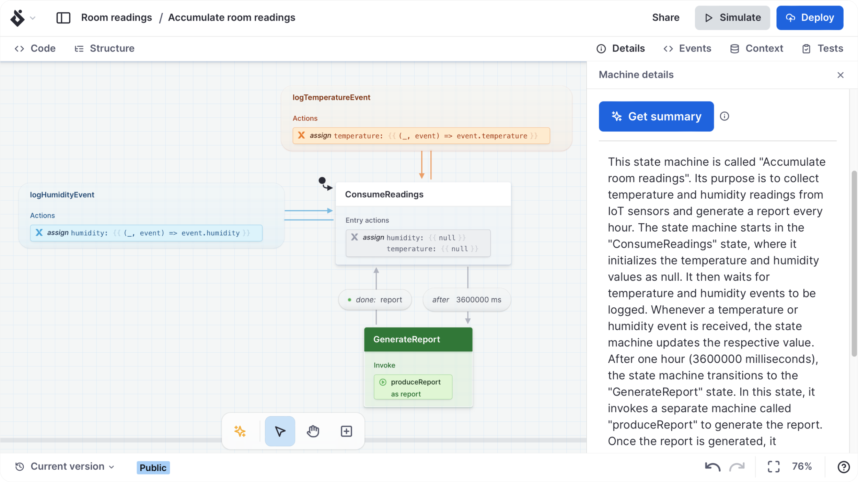This screenshot has width=858, height=482.
Task: Toggle the Public visibility badge
Action: pos(153,468)
